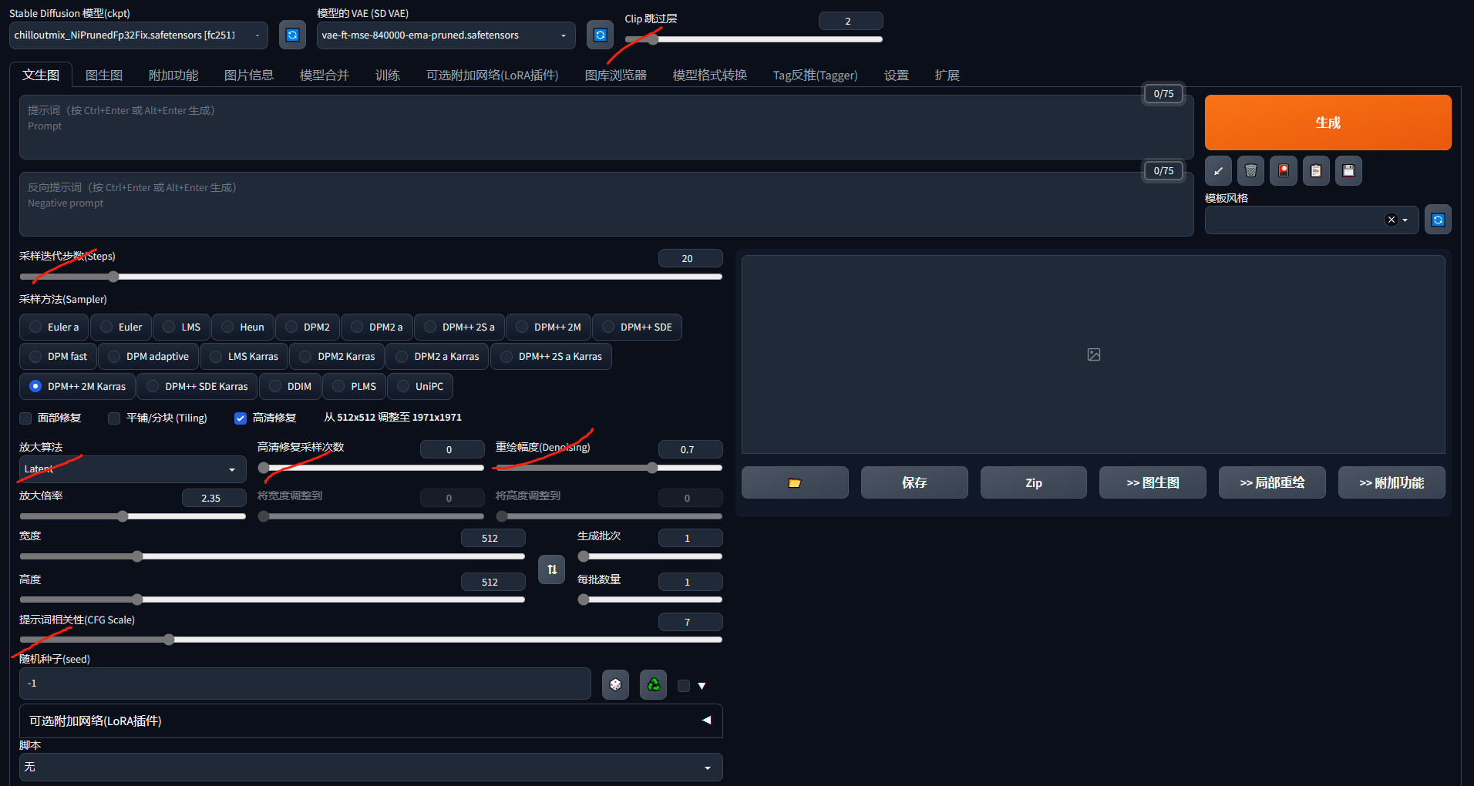Click the 采样迭代步数 Steps slider
Viewport: 1474px width, 786px height.
pyautogui.click(x=370, y=277)
